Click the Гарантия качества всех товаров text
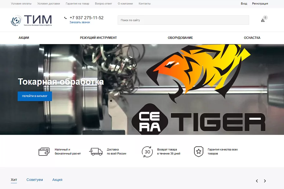This screenshot has width=284, height=189. pyautogui.click(x=223, y=152)
